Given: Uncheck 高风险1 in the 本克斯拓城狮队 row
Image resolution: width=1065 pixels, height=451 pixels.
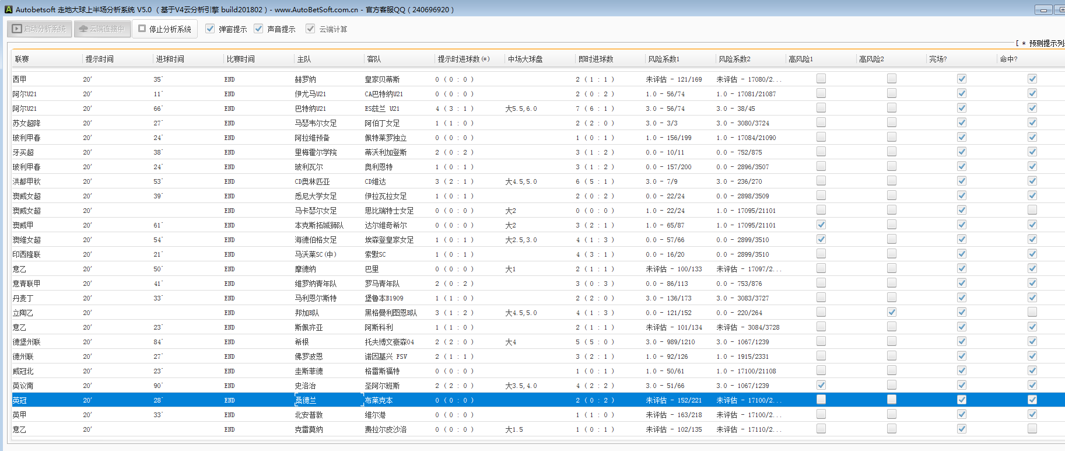Looking at the screenshot, I should 821,225.
